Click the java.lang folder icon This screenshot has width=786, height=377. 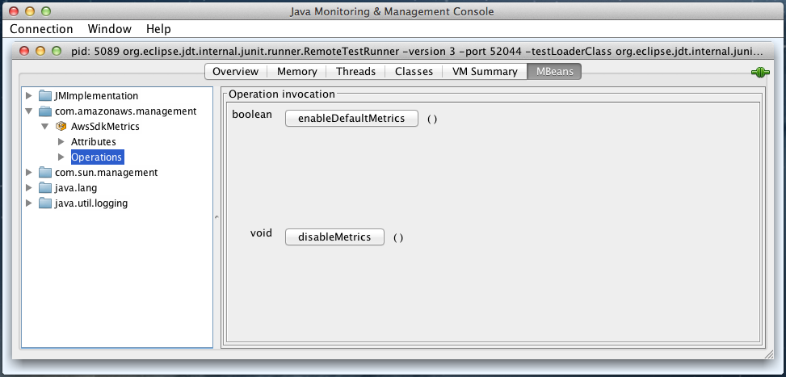45,188
